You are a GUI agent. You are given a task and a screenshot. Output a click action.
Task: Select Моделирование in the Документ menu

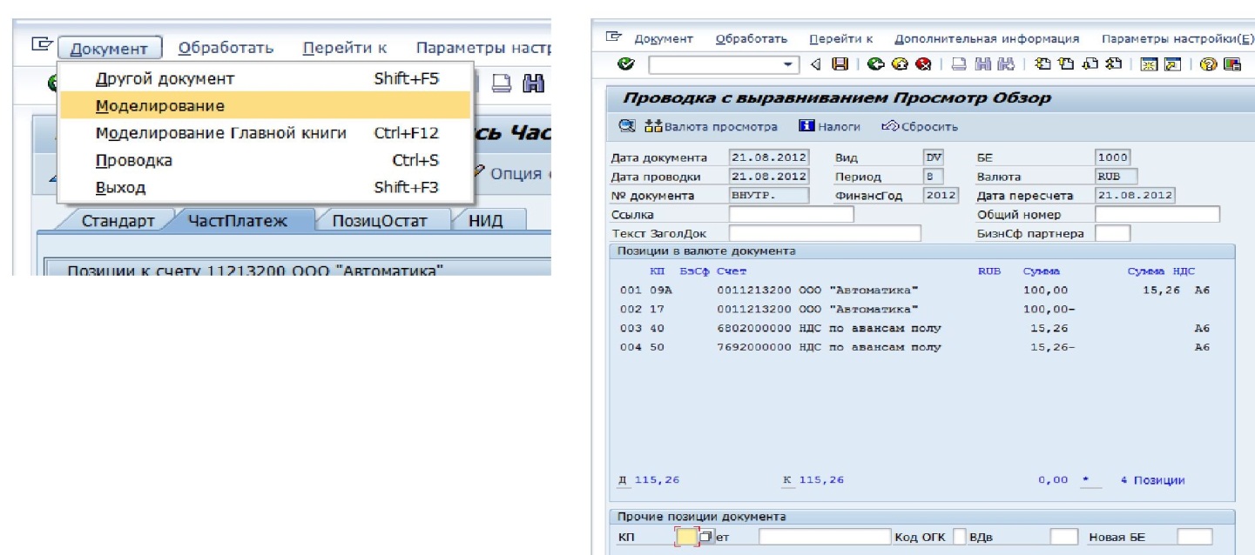tap(160, 106)
